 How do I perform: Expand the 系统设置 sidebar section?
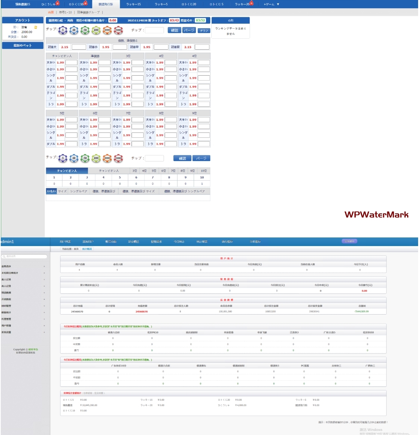23,332
